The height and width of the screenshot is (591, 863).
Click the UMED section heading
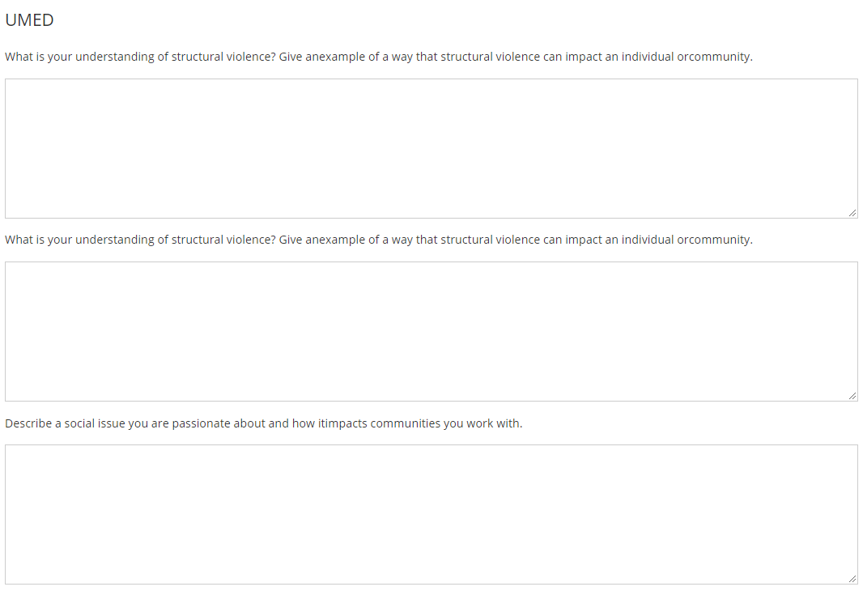[29, 19]
